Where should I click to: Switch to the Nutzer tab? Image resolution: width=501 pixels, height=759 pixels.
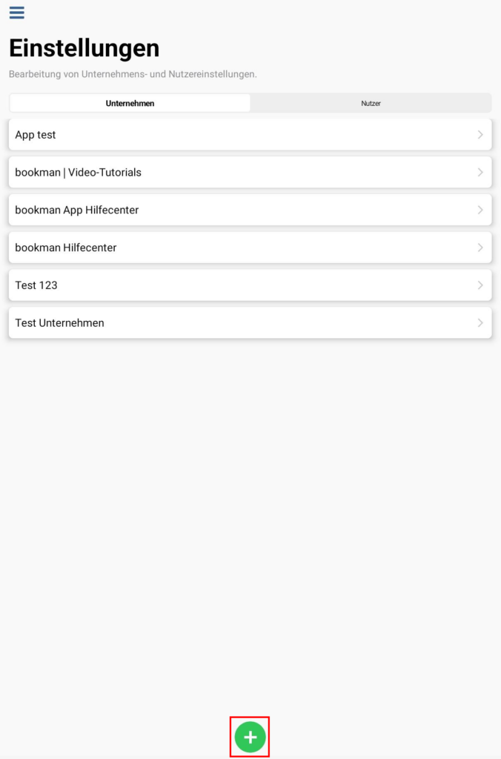(371, 103)
